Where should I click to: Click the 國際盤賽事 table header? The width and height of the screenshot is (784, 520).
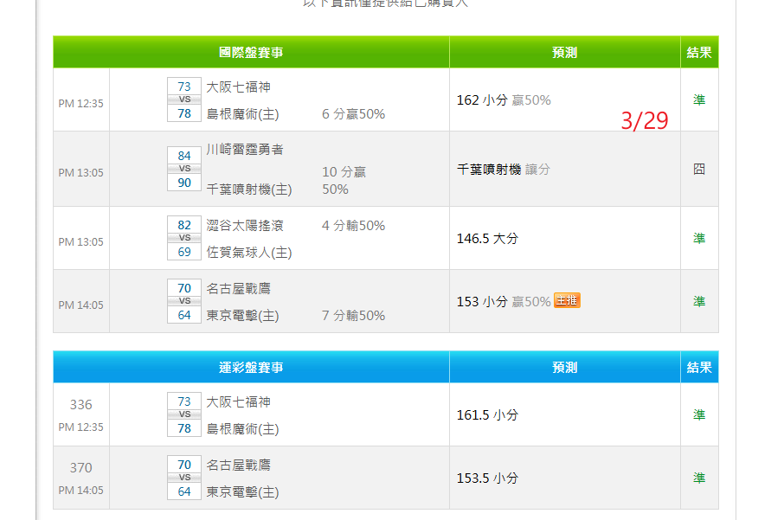[x=251, y=52]
